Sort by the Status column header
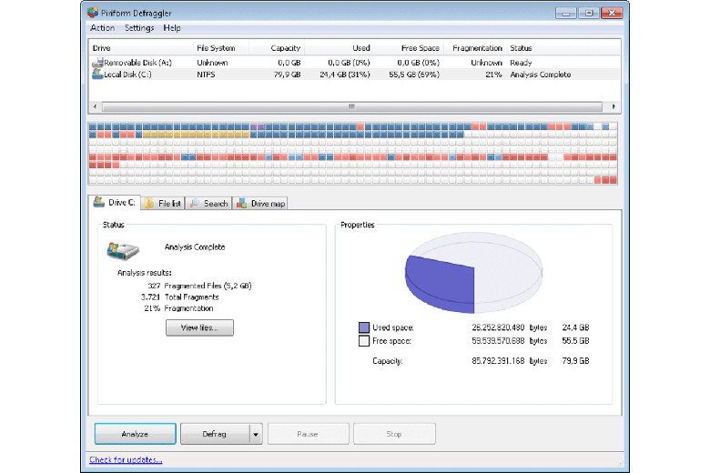The width and height of the screenshot is (710, 473). click(x=563, y=48)
